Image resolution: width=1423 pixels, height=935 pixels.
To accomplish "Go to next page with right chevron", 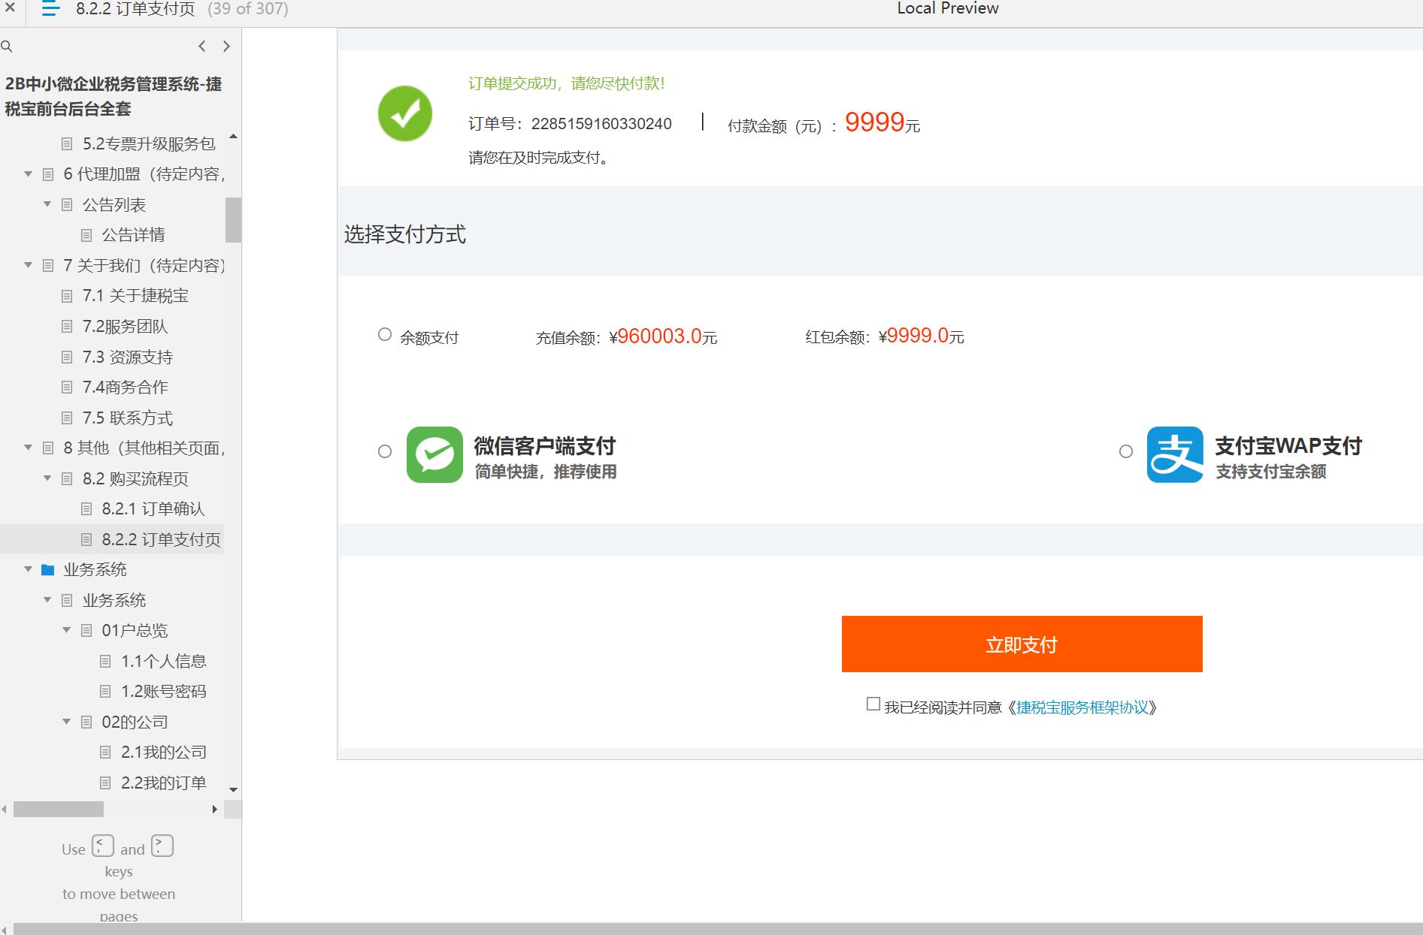I will 226,46.
